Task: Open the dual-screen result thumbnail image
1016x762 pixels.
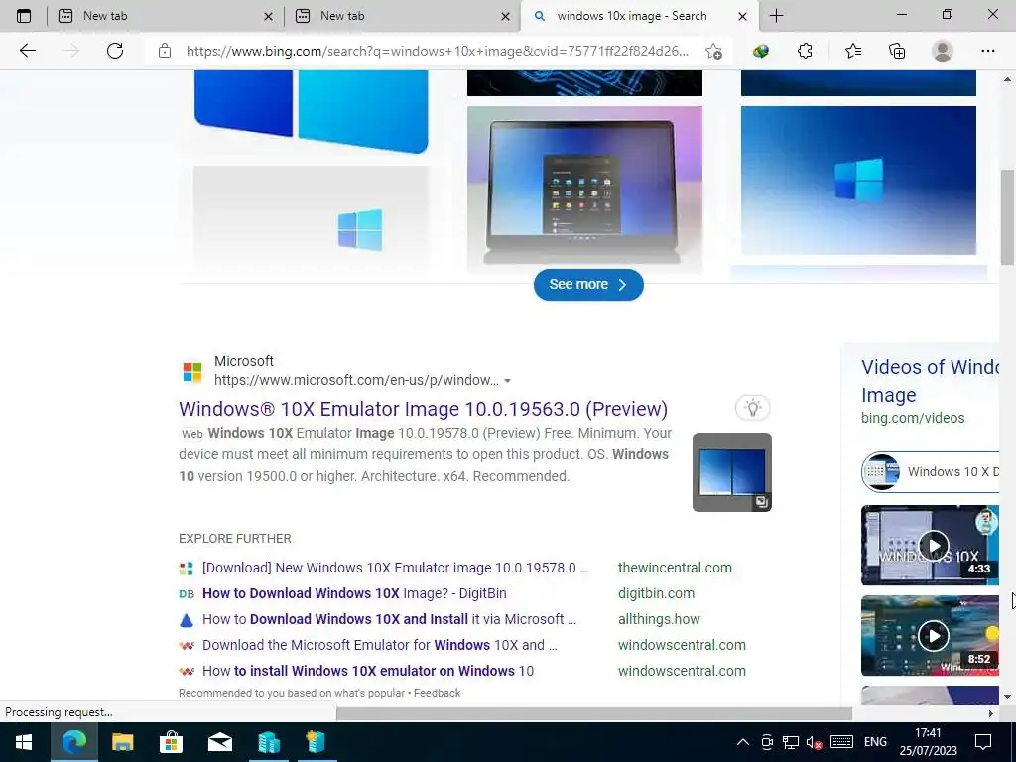Action: tap(731, 472)
